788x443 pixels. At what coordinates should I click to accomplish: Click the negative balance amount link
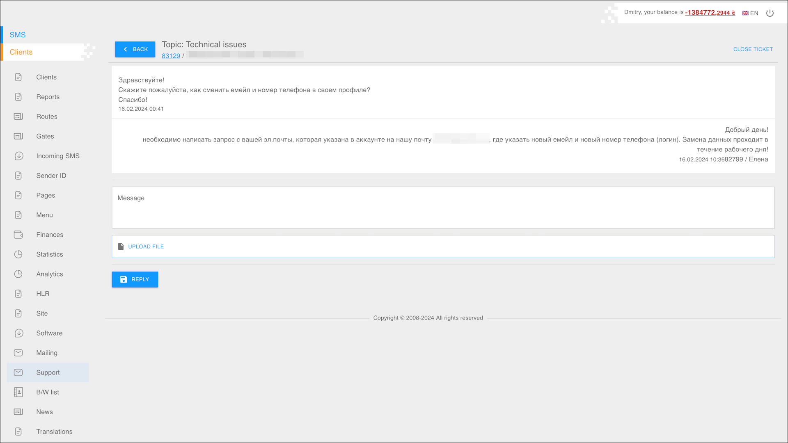point(710,13)
